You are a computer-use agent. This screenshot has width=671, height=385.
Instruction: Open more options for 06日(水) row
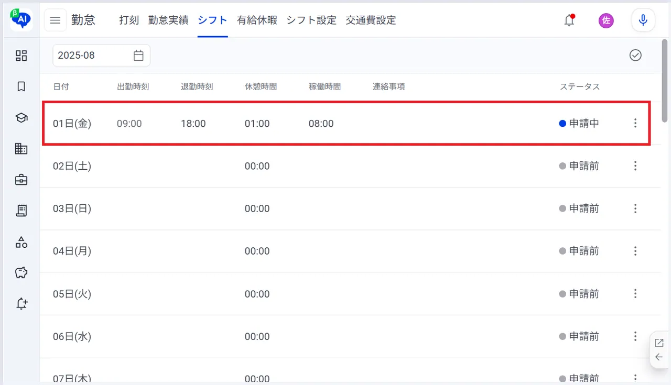[x=635, y=336]
